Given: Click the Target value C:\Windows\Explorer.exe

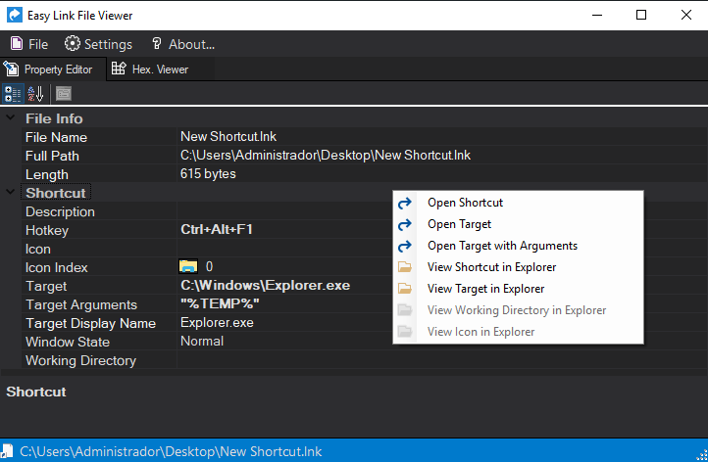Looking at the screenshot, I should click(x=265, y=285).
